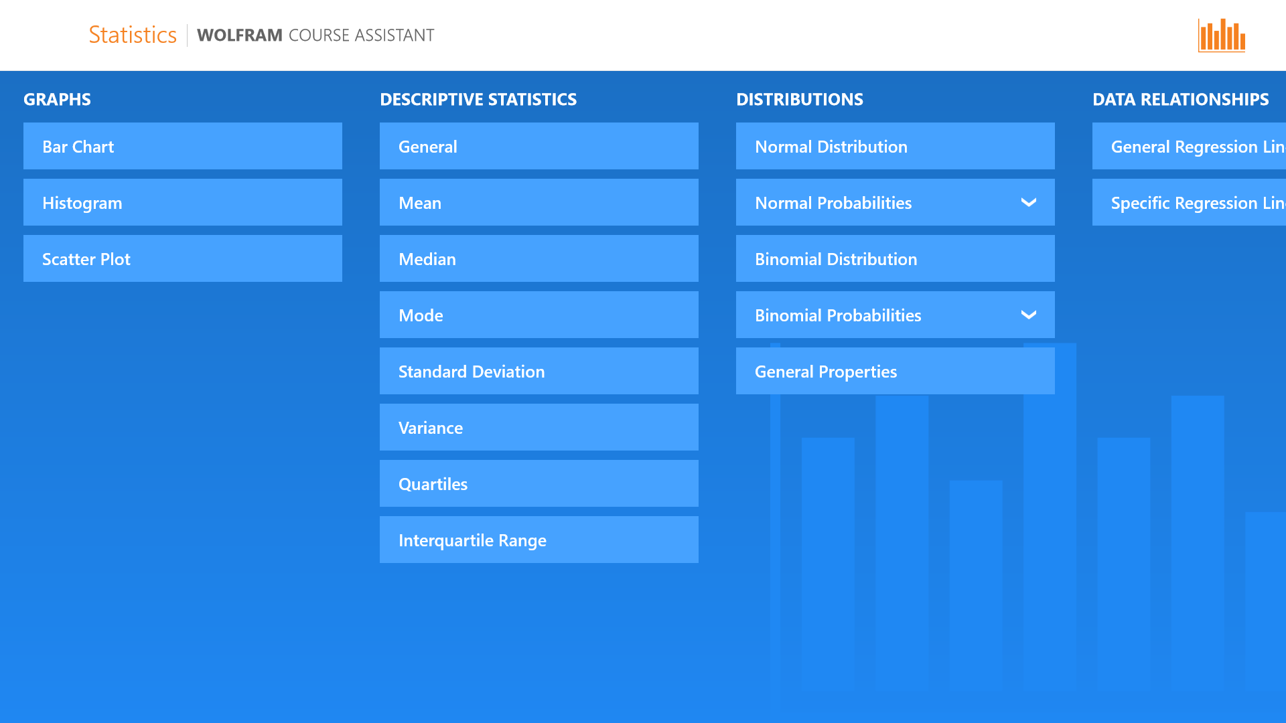The width and height of the screenshot is (1286, 723).
Task: Select General Regression Line tile
Action: click(x=1190, y=146)
